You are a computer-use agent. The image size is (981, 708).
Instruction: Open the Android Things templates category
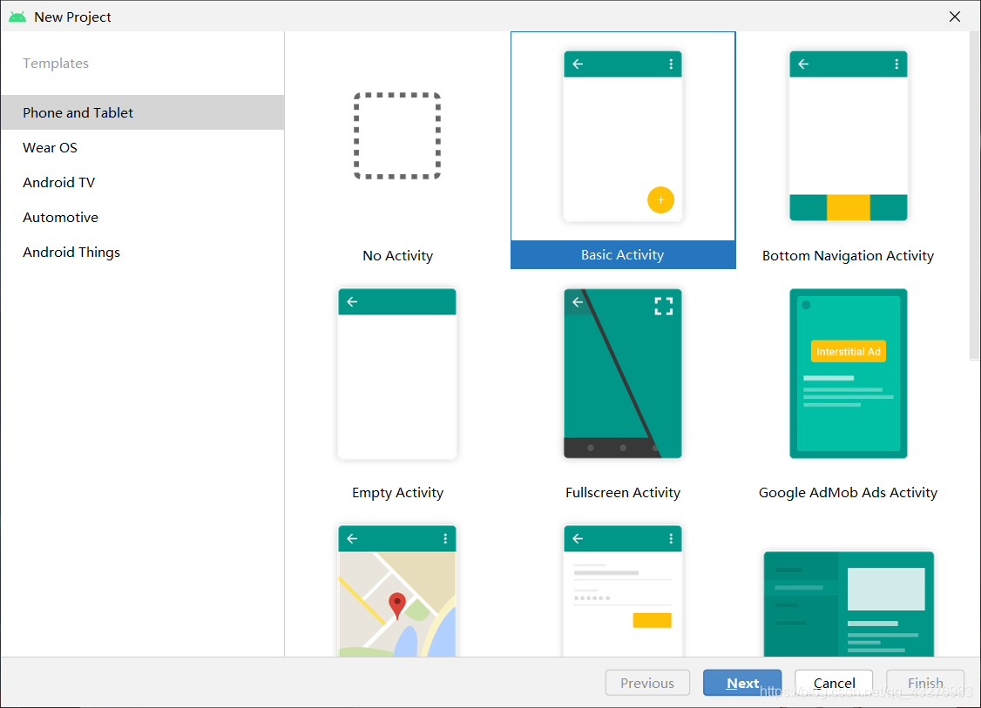coord(143,252)
